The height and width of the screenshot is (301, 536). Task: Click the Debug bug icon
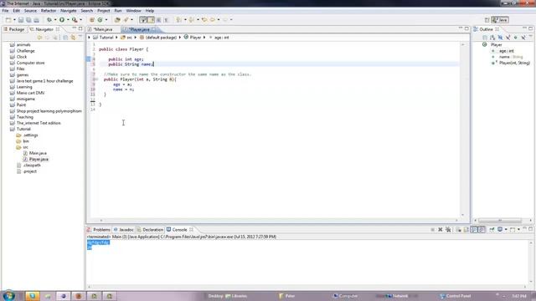[49, 20]
